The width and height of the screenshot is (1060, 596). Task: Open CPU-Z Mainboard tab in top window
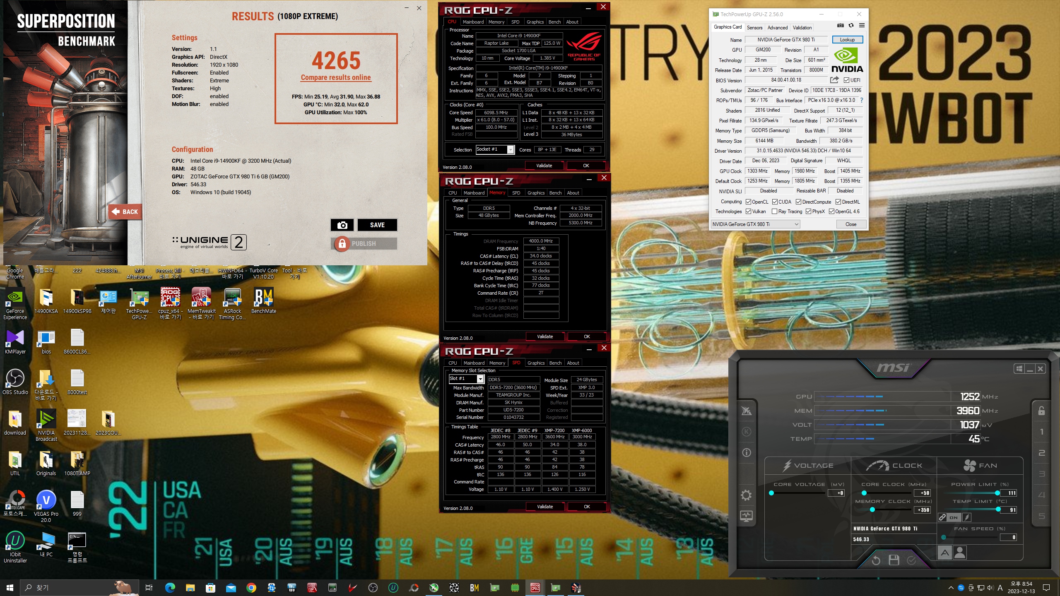coord(473,22)
